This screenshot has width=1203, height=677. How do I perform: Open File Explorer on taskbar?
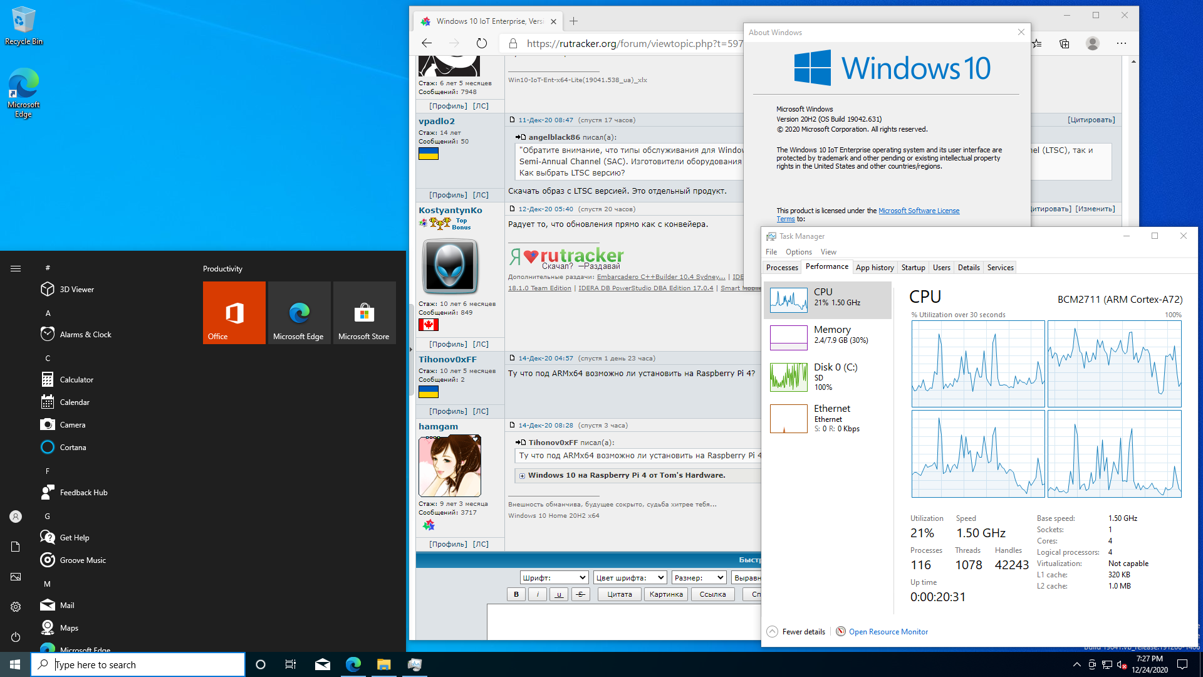pos(383,664)
